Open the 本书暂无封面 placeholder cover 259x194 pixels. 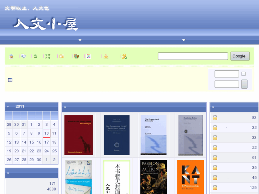coord(116,177)
